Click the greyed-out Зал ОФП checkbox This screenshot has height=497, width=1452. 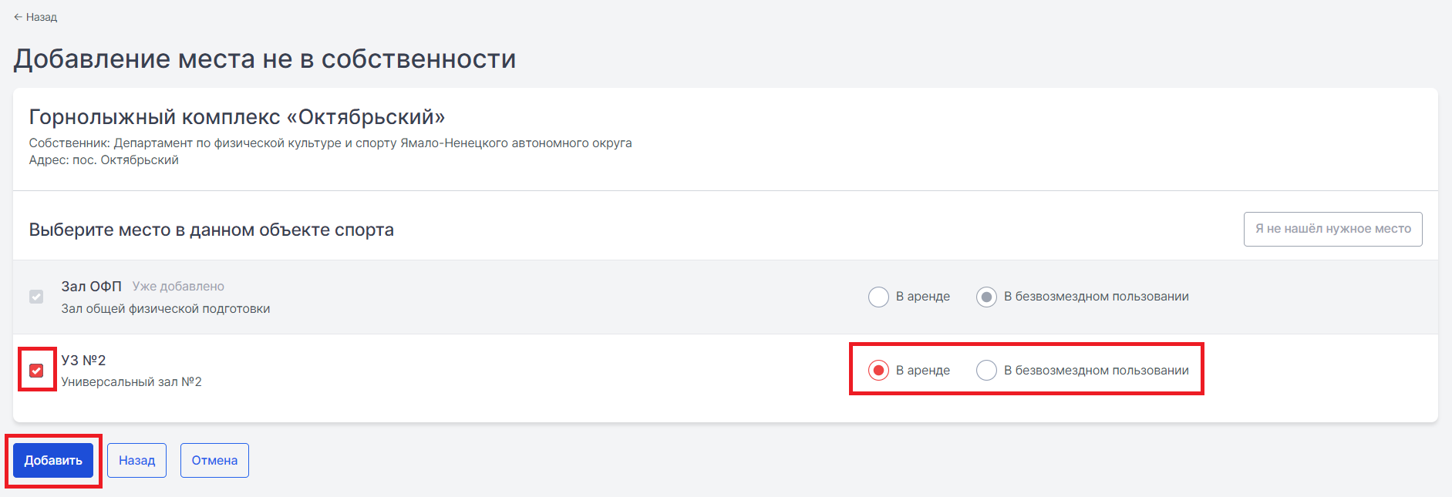pos(36,297)
